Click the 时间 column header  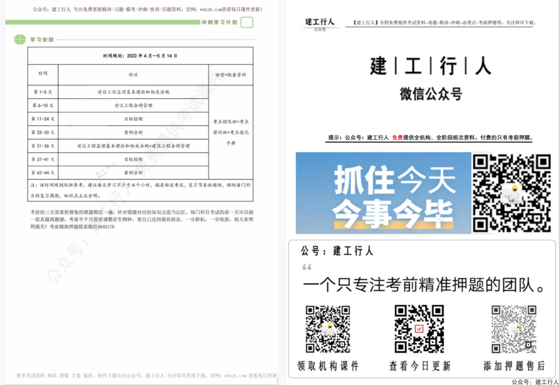coord(43,75)
